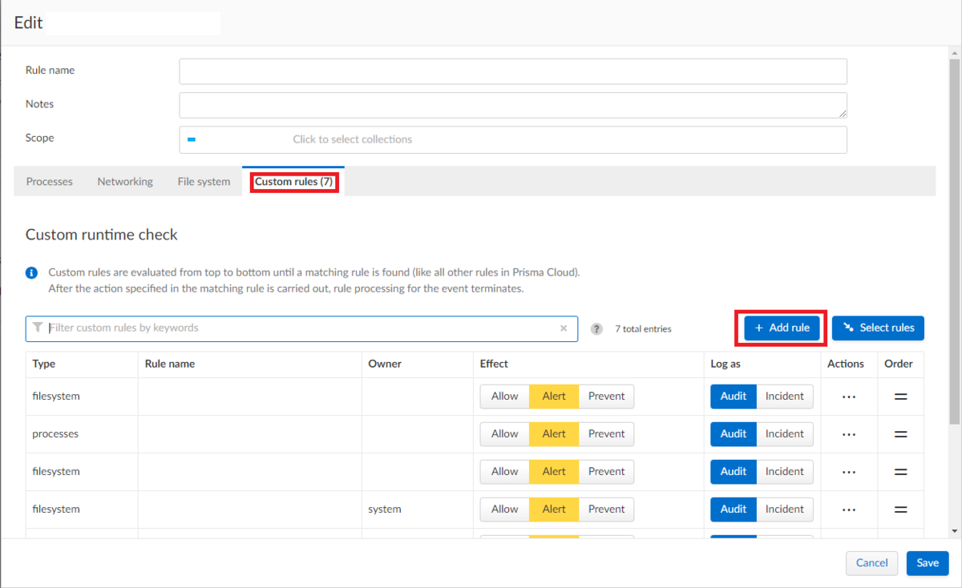Image resolution: width=962 pixels, height=588 pixels.
Task: Open actions menu for the first filesystem rule
Action: coord(849,397)
